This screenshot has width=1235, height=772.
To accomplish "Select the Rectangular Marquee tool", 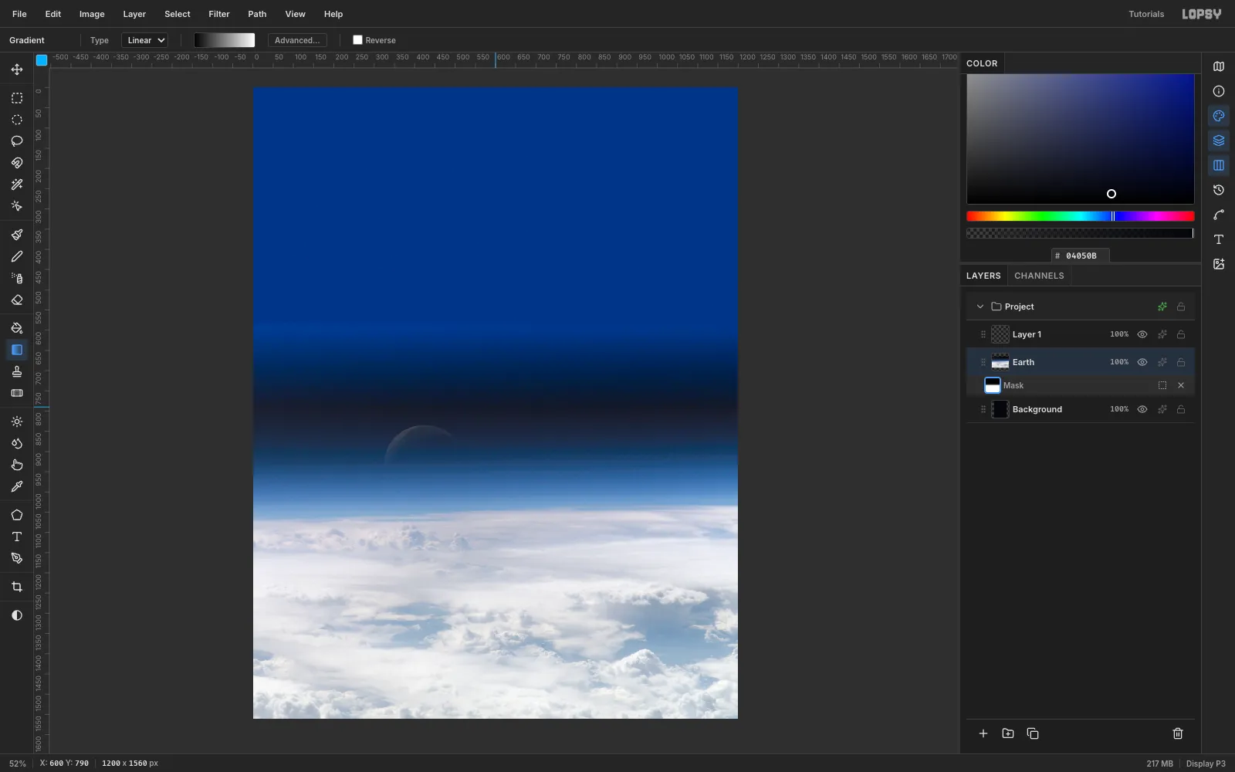I will [17, 98].
